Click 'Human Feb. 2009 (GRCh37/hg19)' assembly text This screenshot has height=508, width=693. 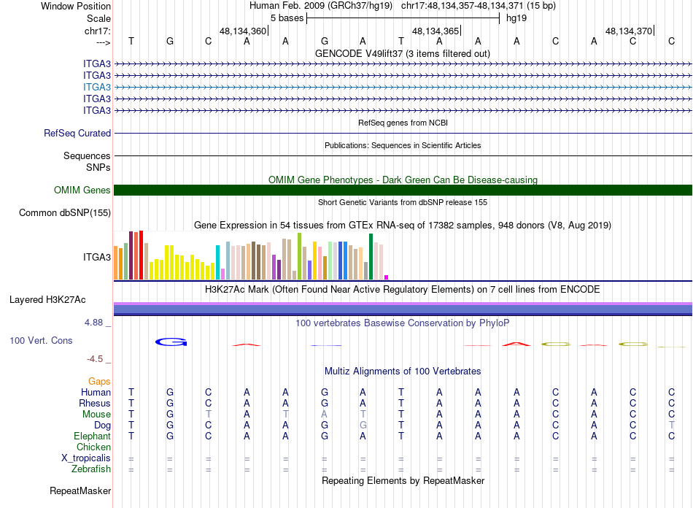point(321,6)
